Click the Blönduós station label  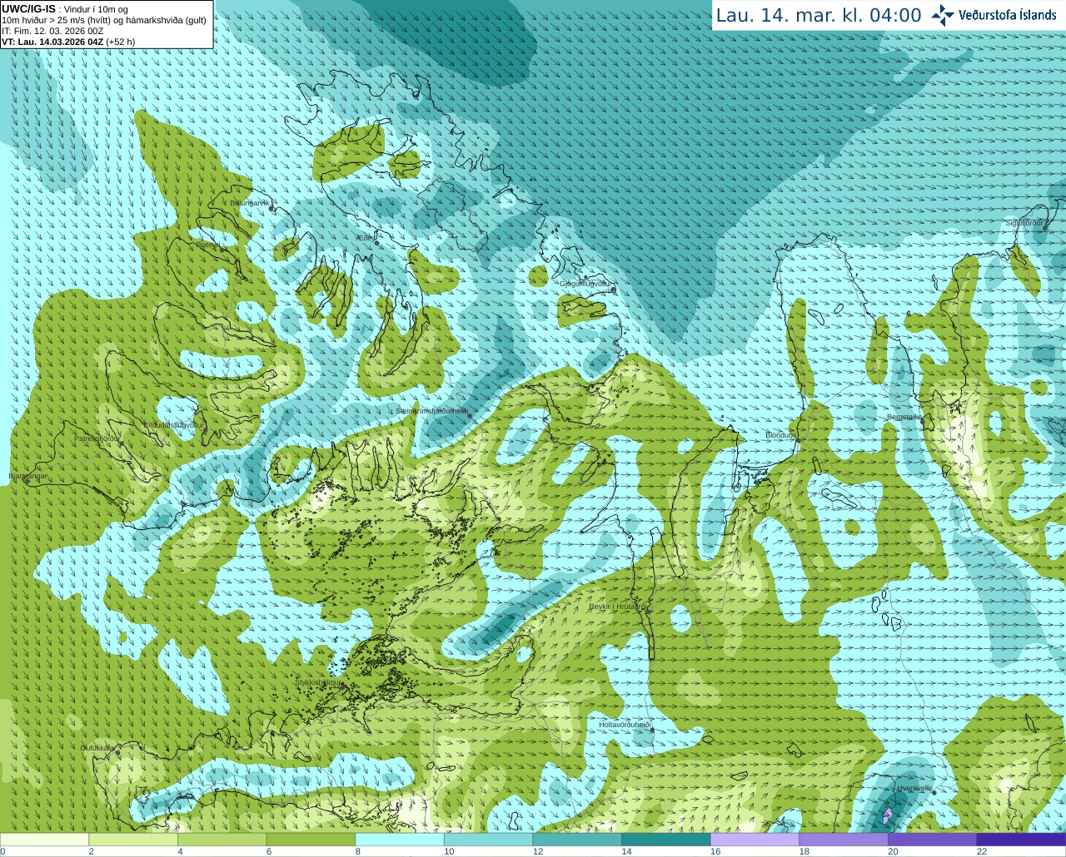780,435
